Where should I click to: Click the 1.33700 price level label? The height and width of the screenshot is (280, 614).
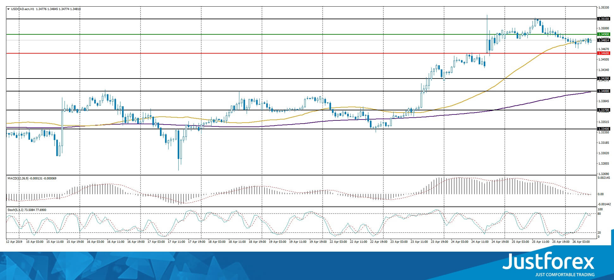(603, 110)
